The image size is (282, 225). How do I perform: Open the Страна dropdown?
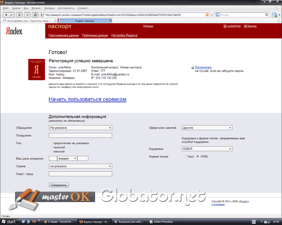81,166
